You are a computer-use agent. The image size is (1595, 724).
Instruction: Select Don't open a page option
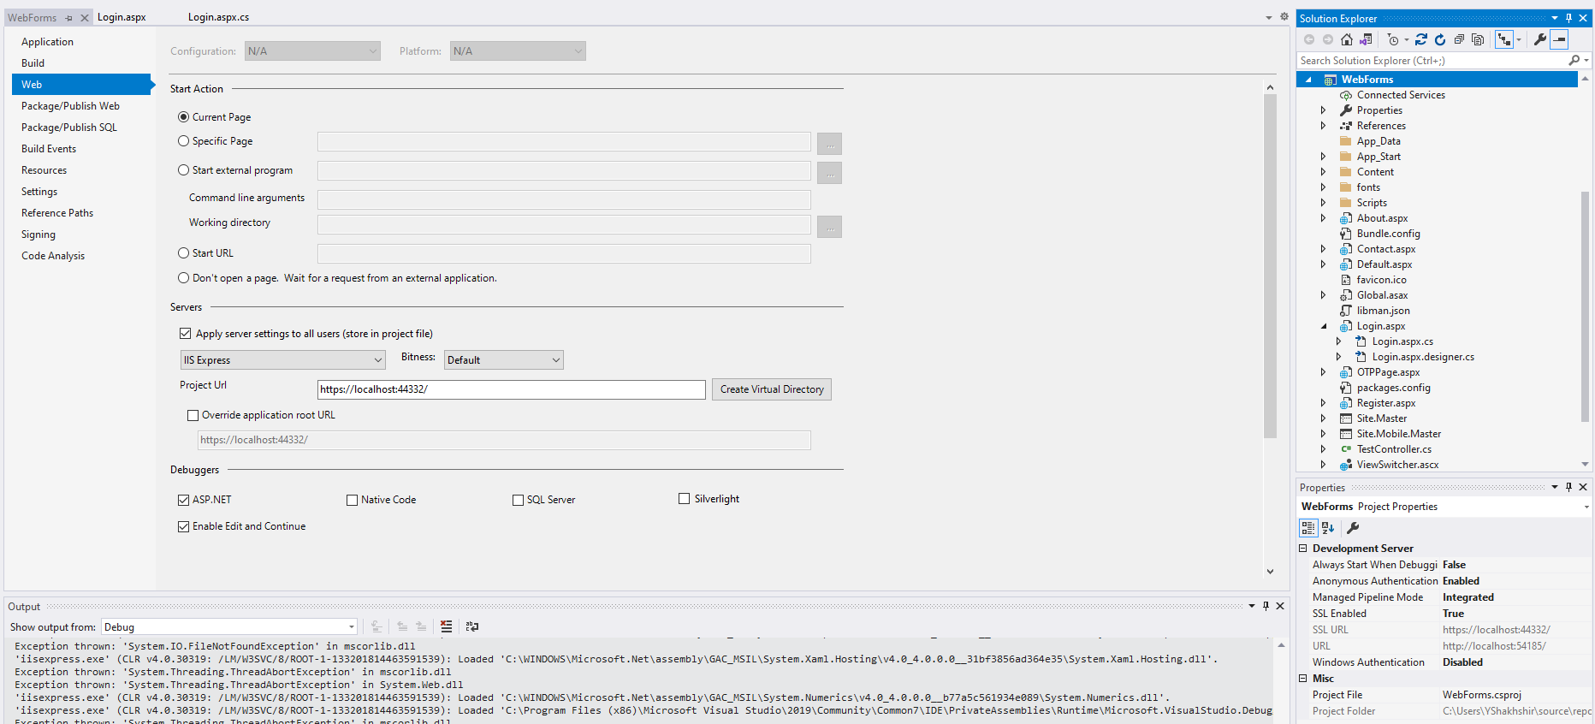point(183,278)
